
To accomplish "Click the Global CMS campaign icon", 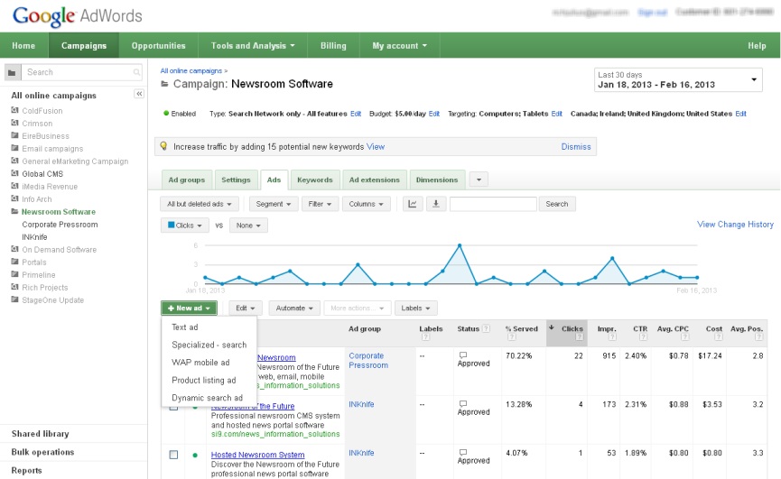I will tap(15, 173).
